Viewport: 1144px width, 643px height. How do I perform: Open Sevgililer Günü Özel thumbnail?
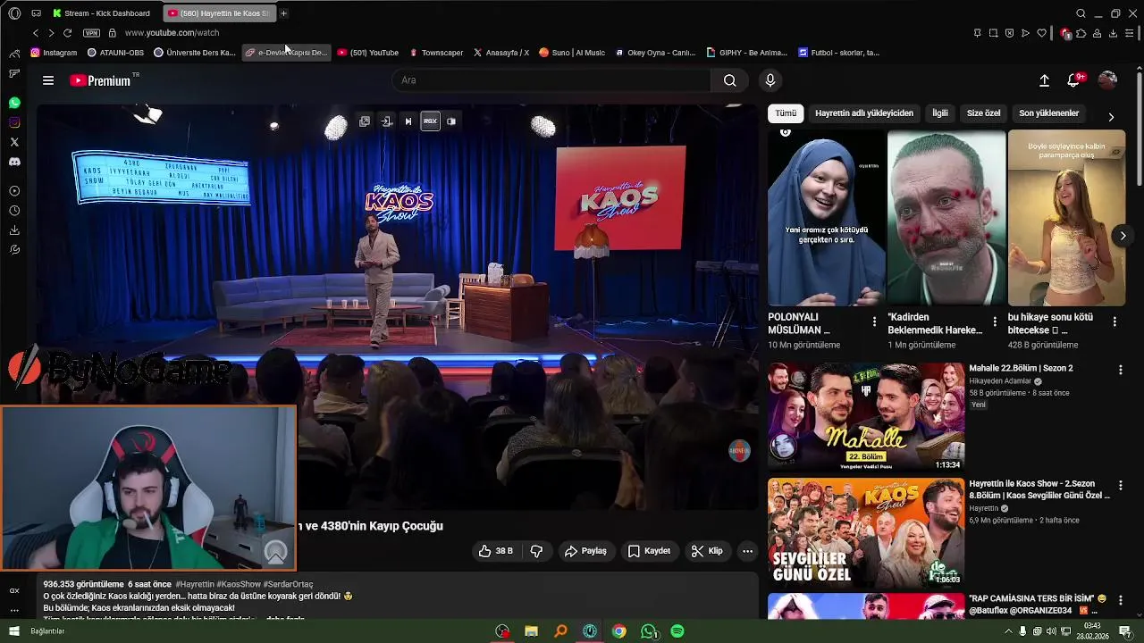click(866, 532)
